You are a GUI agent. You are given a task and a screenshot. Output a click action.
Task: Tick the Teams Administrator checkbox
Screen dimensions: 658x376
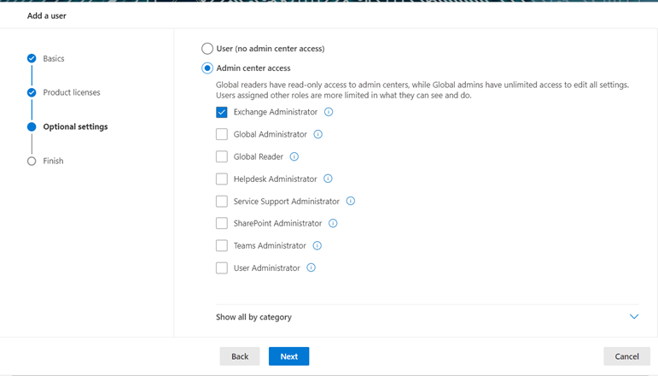[222, 245]
